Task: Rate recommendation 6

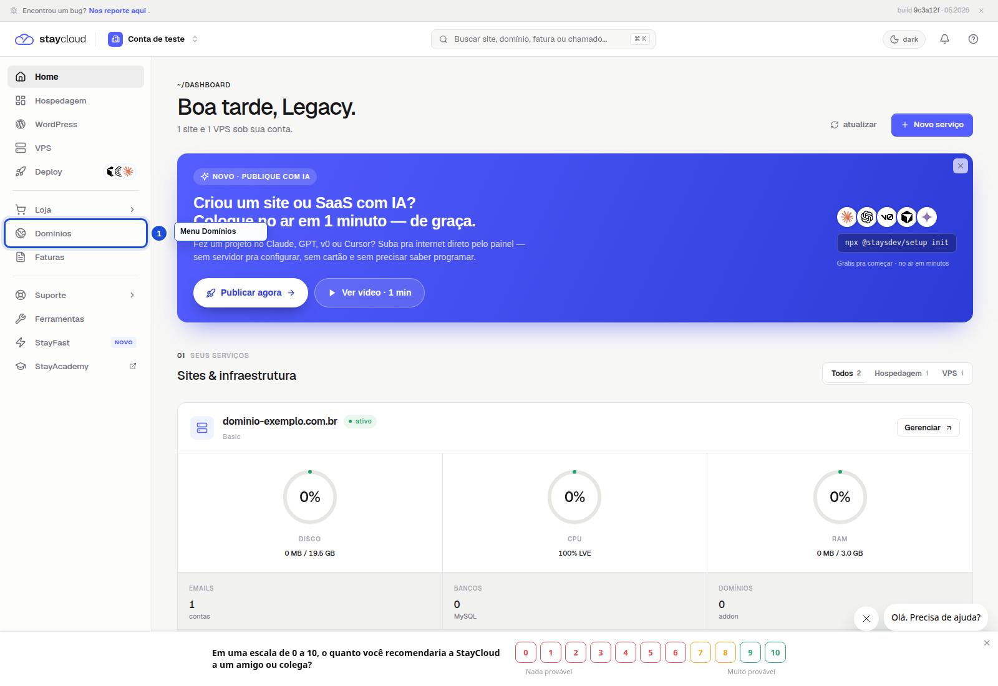Action: pos(676,653)
